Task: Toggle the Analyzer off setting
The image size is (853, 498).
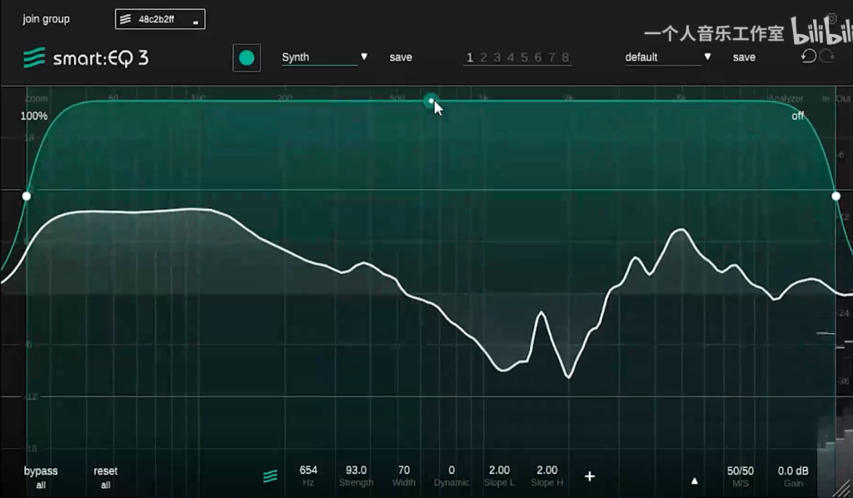Action: pyautogui.click(x=797, y=116)
